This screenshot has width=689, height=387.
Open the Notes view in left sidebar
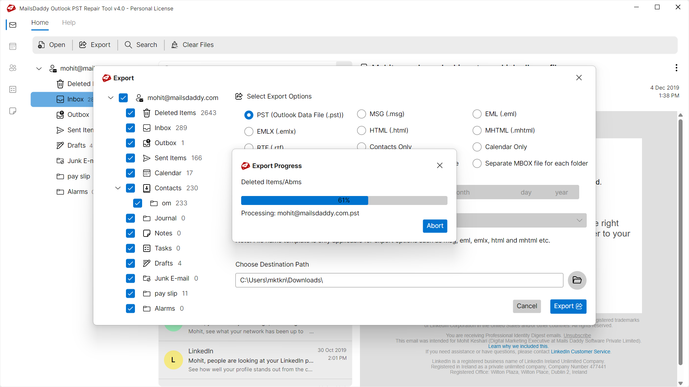[x=13, y=111]
